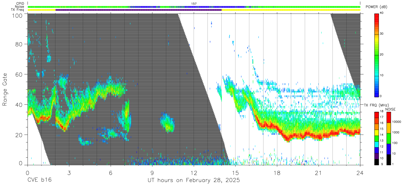Click the power scale value 40
The width and height of the screenshot is (405, 187).
(381, 13)
